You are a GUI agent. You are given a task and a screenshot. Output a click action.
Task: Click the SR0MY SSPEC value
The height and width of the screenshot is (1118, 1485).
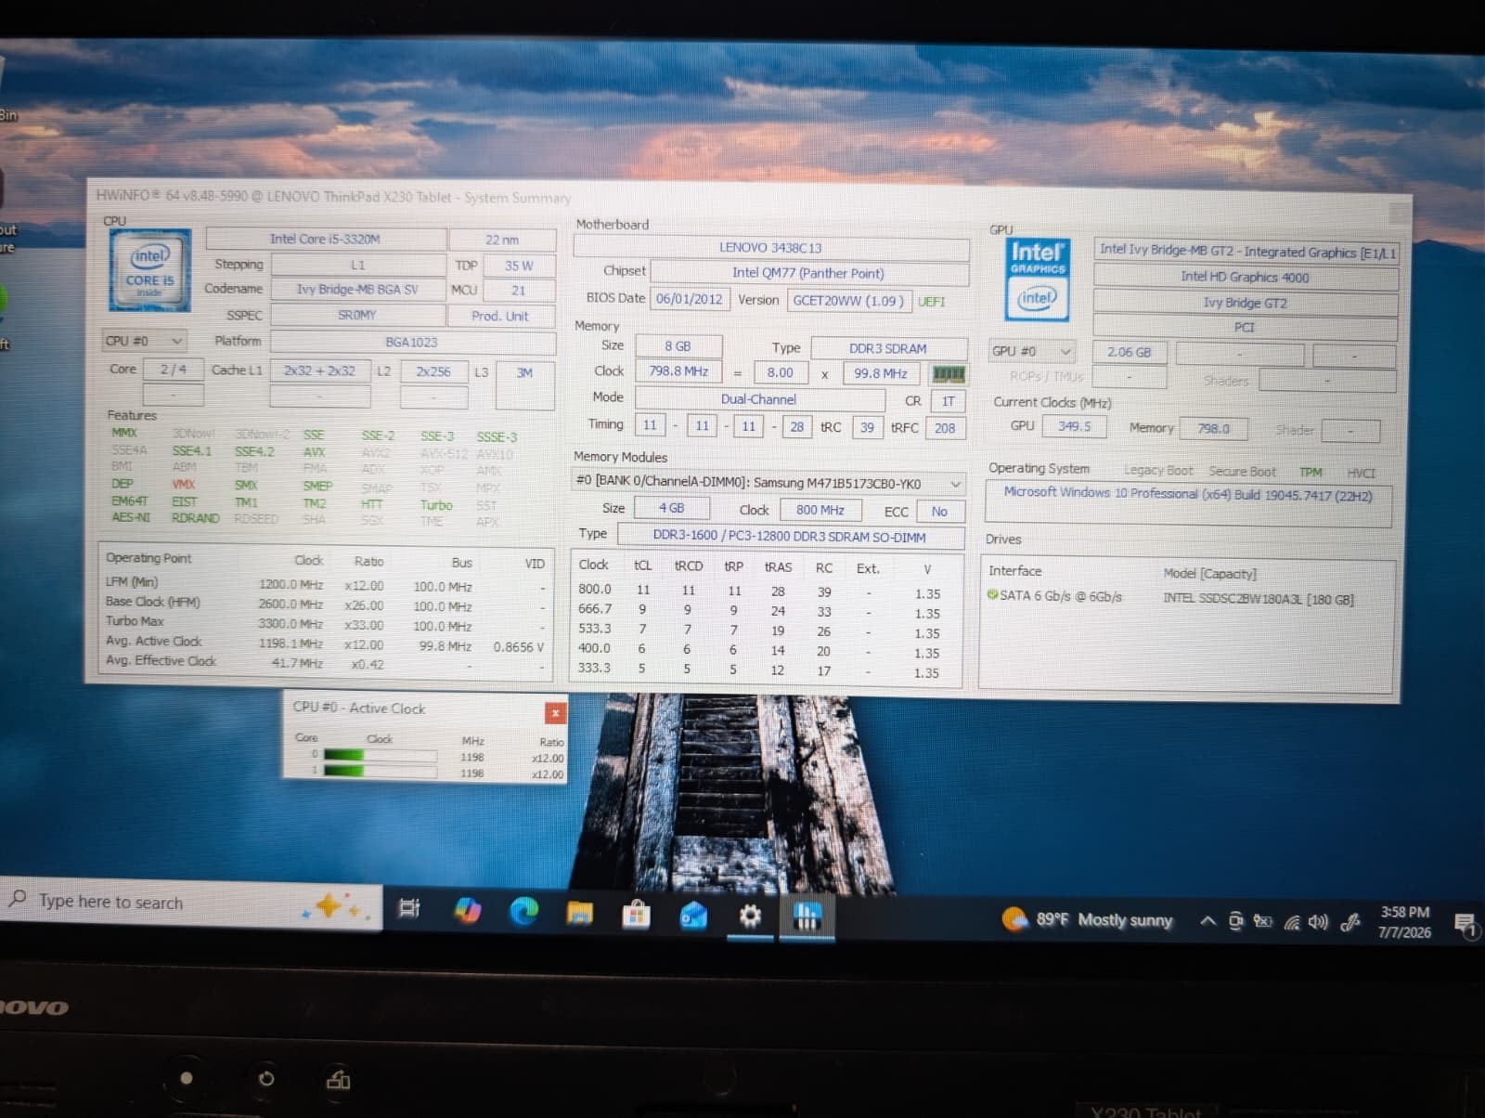pyautogui.click(x=357, y=315)
